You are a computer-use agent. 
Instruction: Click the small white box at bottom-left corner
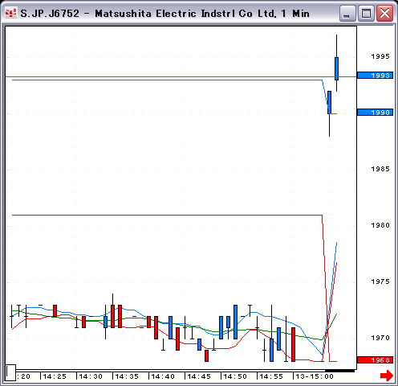10,372
